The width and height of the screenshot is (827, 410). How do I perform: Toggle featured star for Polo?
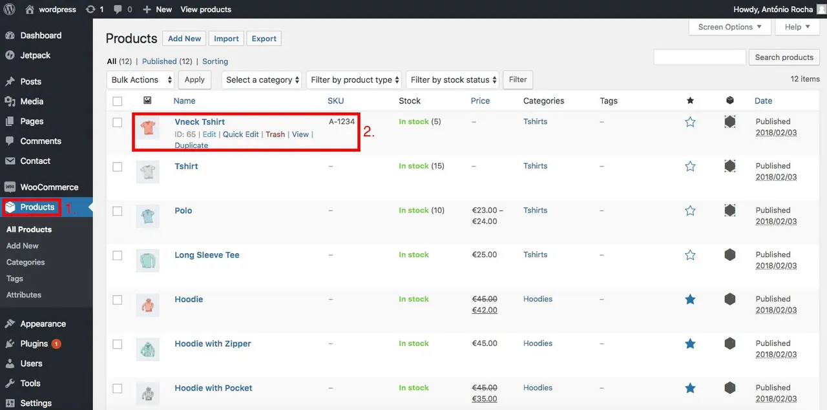(x=690, y=210)
